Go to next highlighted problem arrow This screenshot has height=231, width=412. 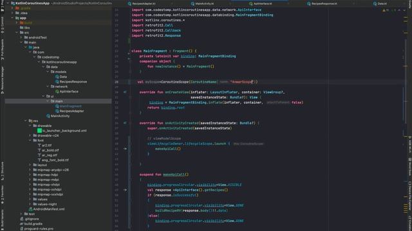[x=404, y=10]
